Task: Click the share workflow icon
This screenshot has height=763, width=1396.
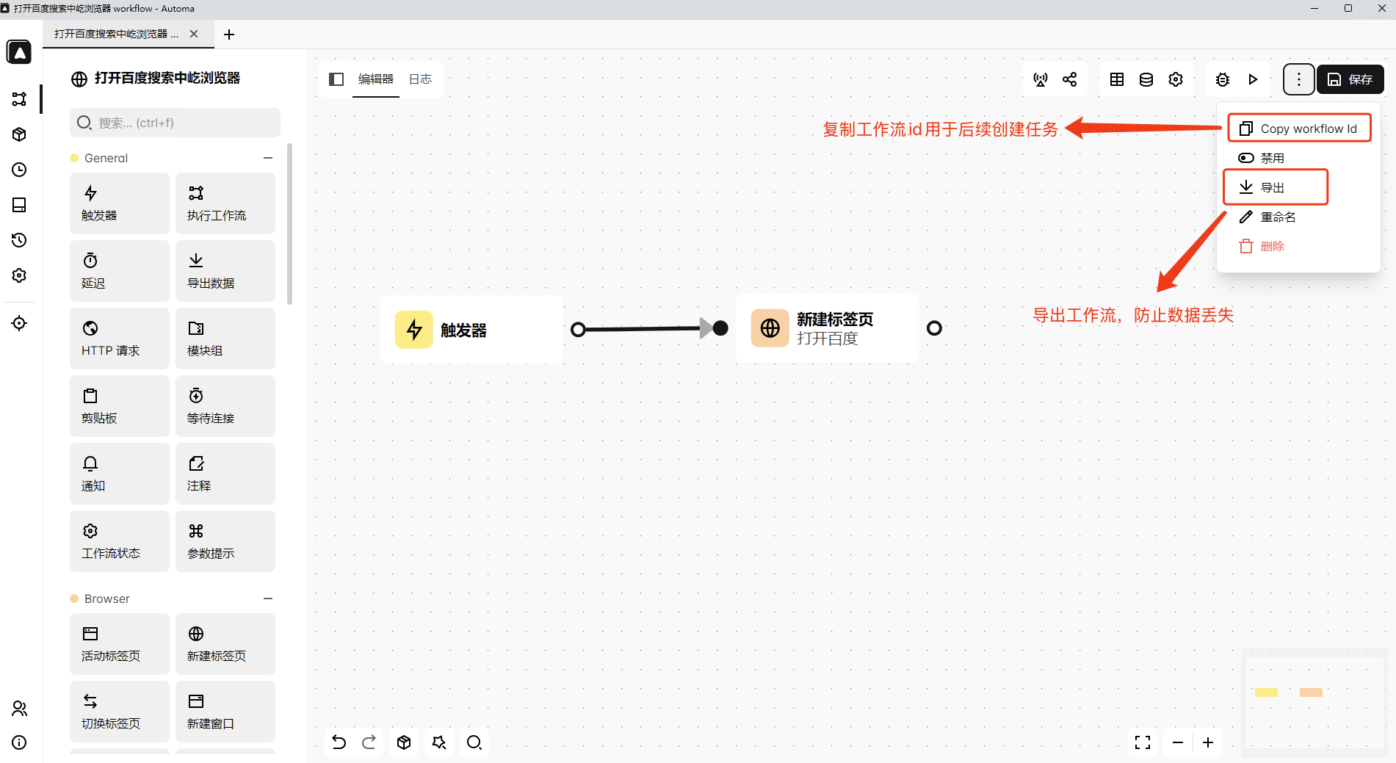Action: pos(1070,79)
